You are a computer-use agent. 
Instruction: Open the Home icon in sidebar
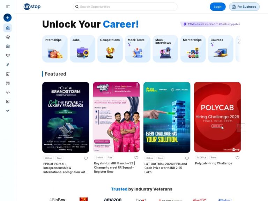(x=8, y=28)
